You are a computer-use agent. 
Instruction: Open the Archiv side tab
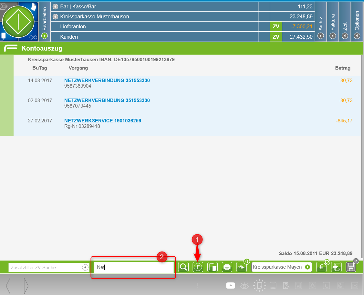pyautogui.click(x=321, y=35)
